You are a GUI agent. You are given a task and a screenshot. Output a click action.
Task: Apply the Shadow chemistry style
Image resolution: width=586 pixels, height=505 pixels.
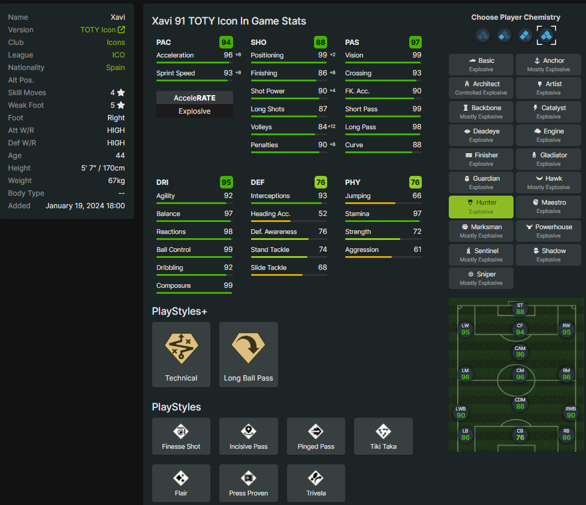tap(548, 255)
